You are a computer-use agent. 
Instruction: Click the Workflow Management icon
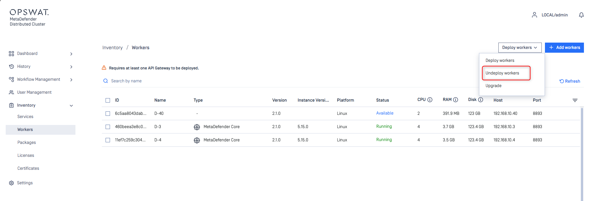(x=11, y=80)
